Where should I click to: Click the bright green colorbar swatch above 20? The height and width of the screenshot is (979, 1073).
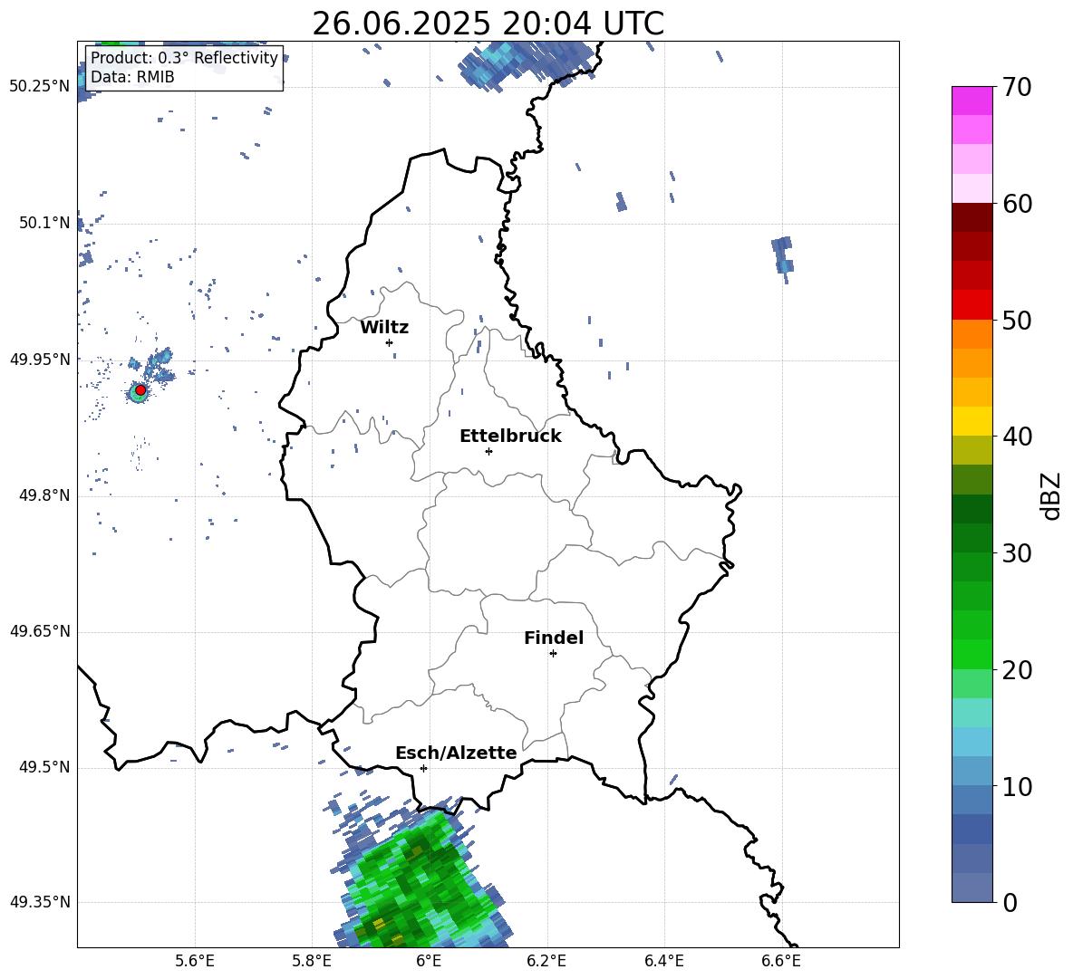pos(972,654)
